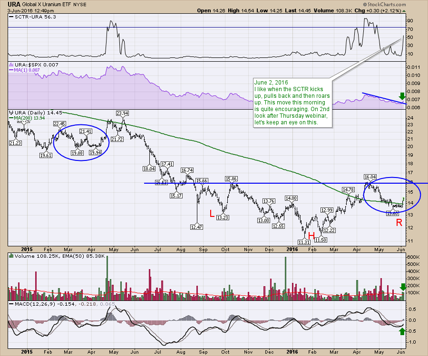Click the High 14.54 value
Viewport: 428px width, 356px height.
click(x=241, y=10)
